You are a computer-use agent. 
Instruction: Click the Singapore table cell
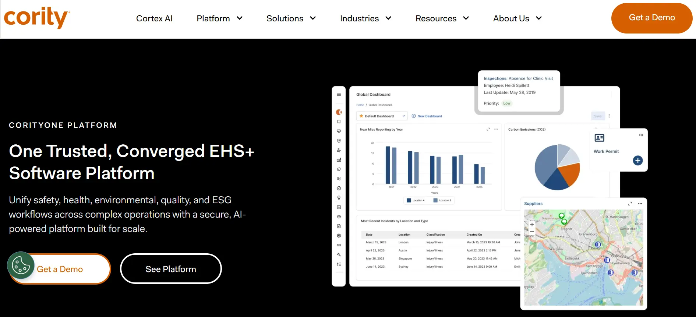pos(405,258)
